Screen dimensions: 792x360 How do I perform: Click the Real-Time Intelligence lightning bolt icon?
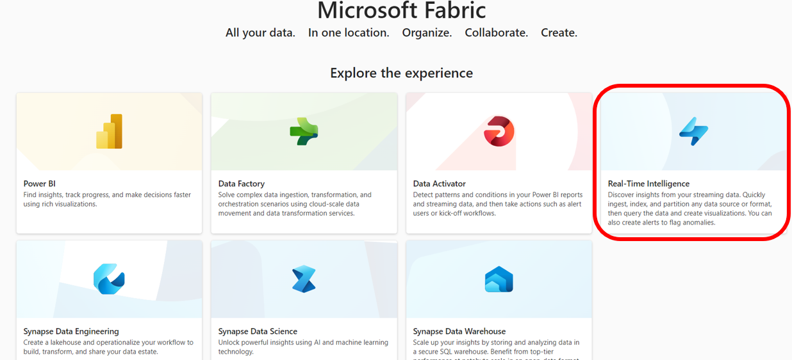[693, 132]
